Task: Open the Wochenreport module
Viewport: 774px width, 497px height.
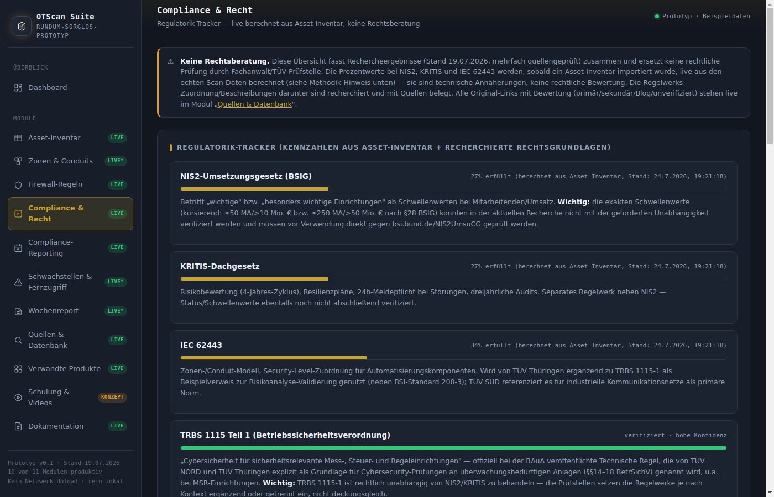Action: (70, 311)
